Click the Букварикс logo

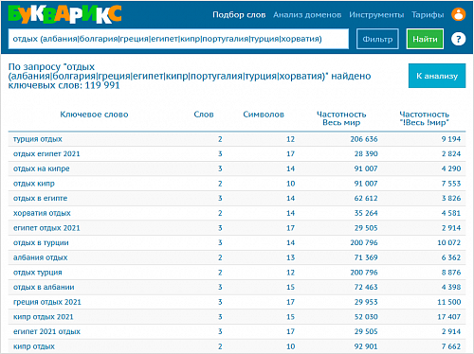click(64, 14)
